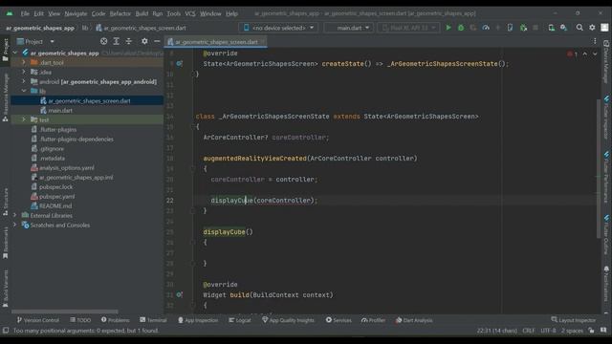This screenshot has height=344, width=612.
Task: Open Project panel options gear
Action: click(144, 41)
